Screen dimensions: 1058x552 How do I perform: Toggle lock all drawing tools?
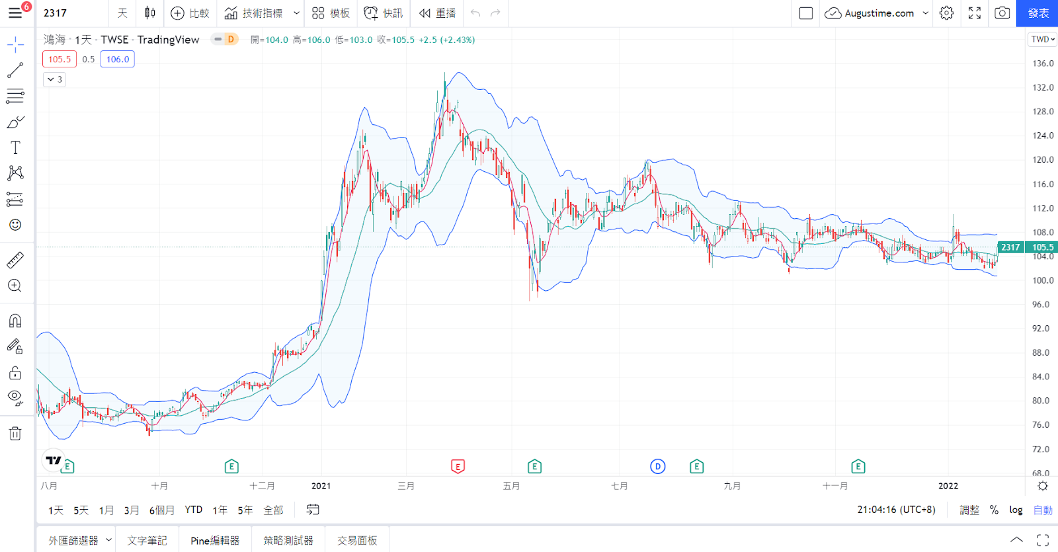(x=15, y=373)
